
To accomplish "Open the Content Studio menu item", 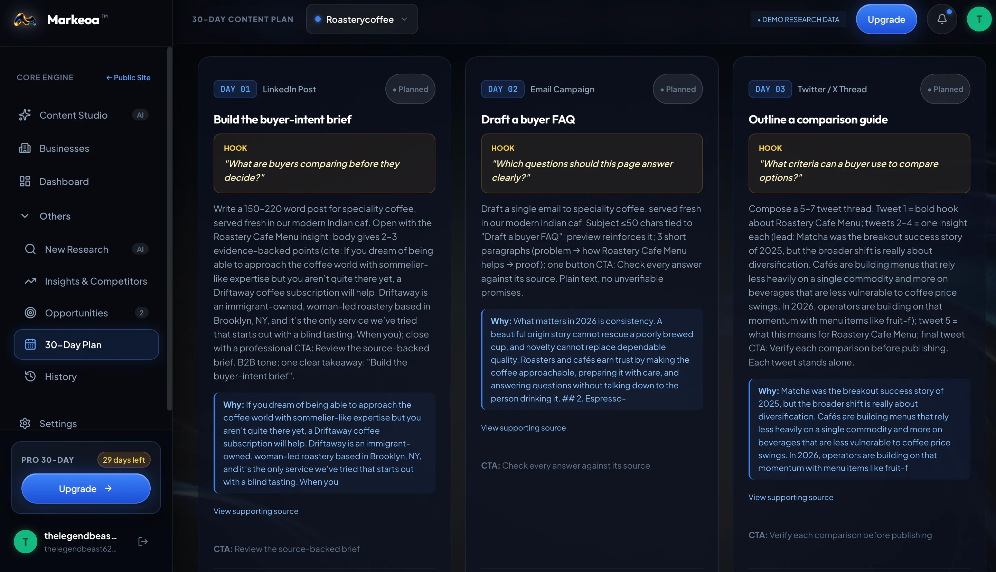I will click(86, 115).
